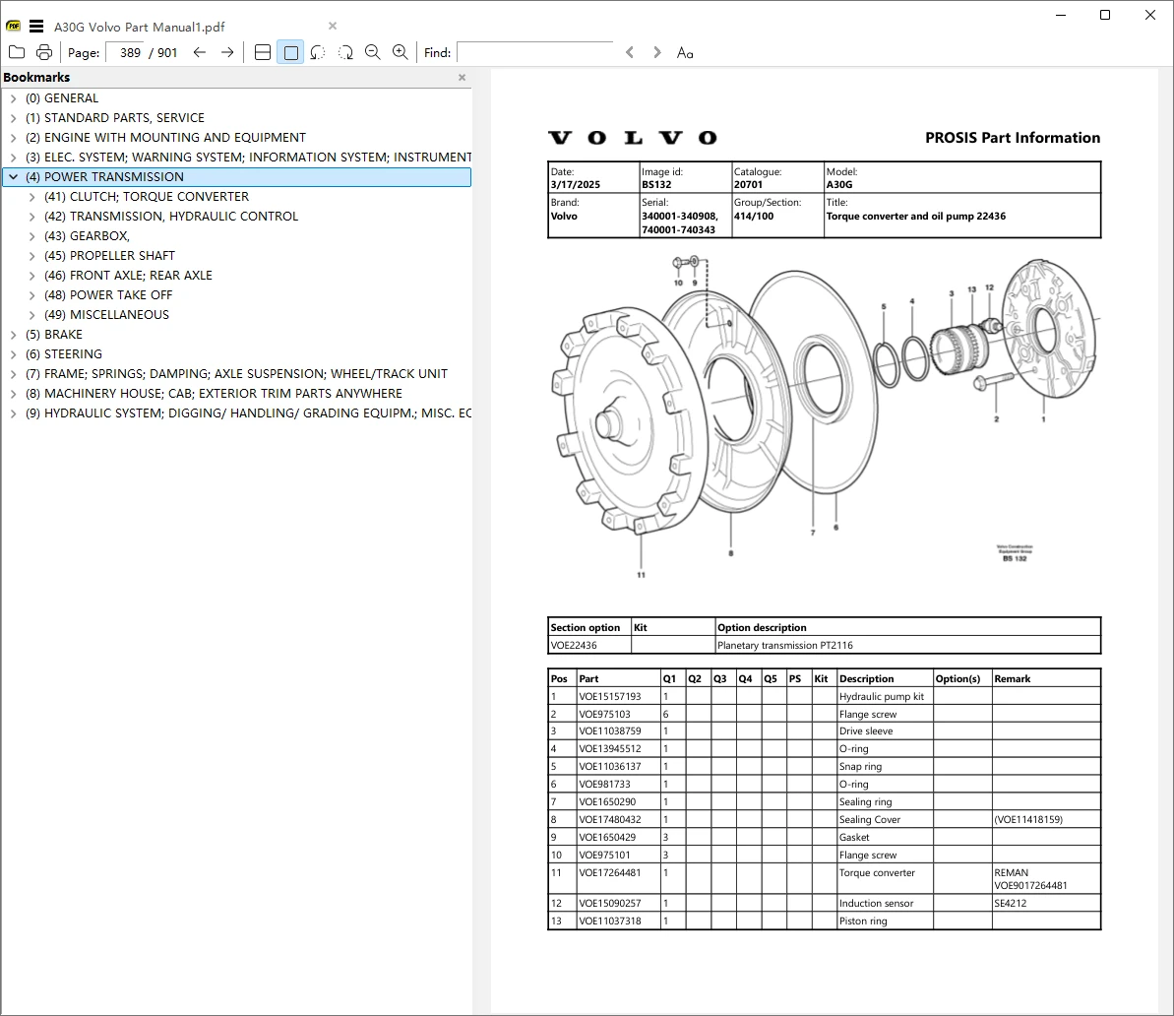
Task: Open (41) CLUTCH; TORQUE CONVERTER bookmark
Action: (x=146, y=196)
